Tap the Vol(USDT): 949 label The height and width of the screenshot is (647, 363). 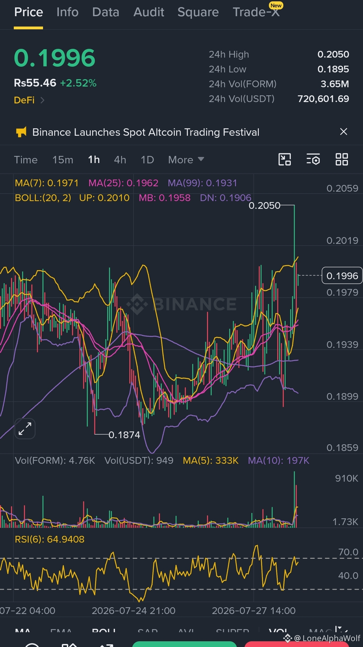(x=139, y=460)
